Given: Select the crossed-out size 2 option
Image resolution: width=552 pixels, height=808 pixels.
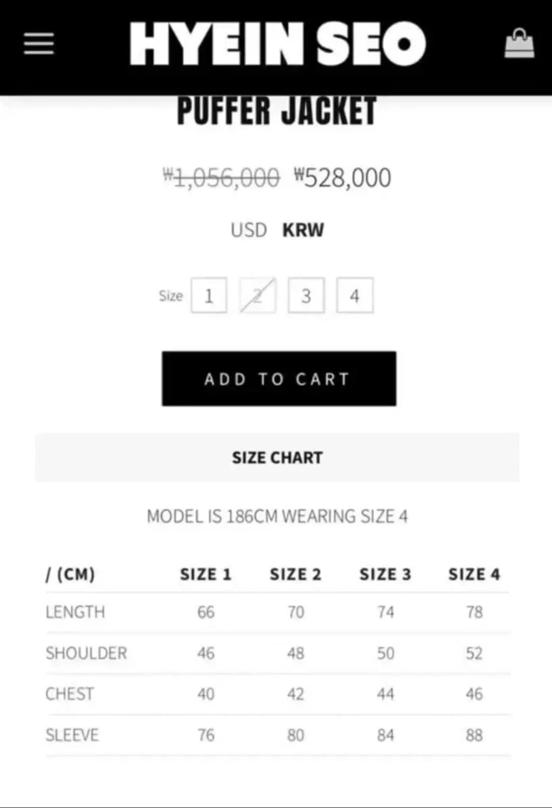Looking at the screenshot, I should point(258,295).
